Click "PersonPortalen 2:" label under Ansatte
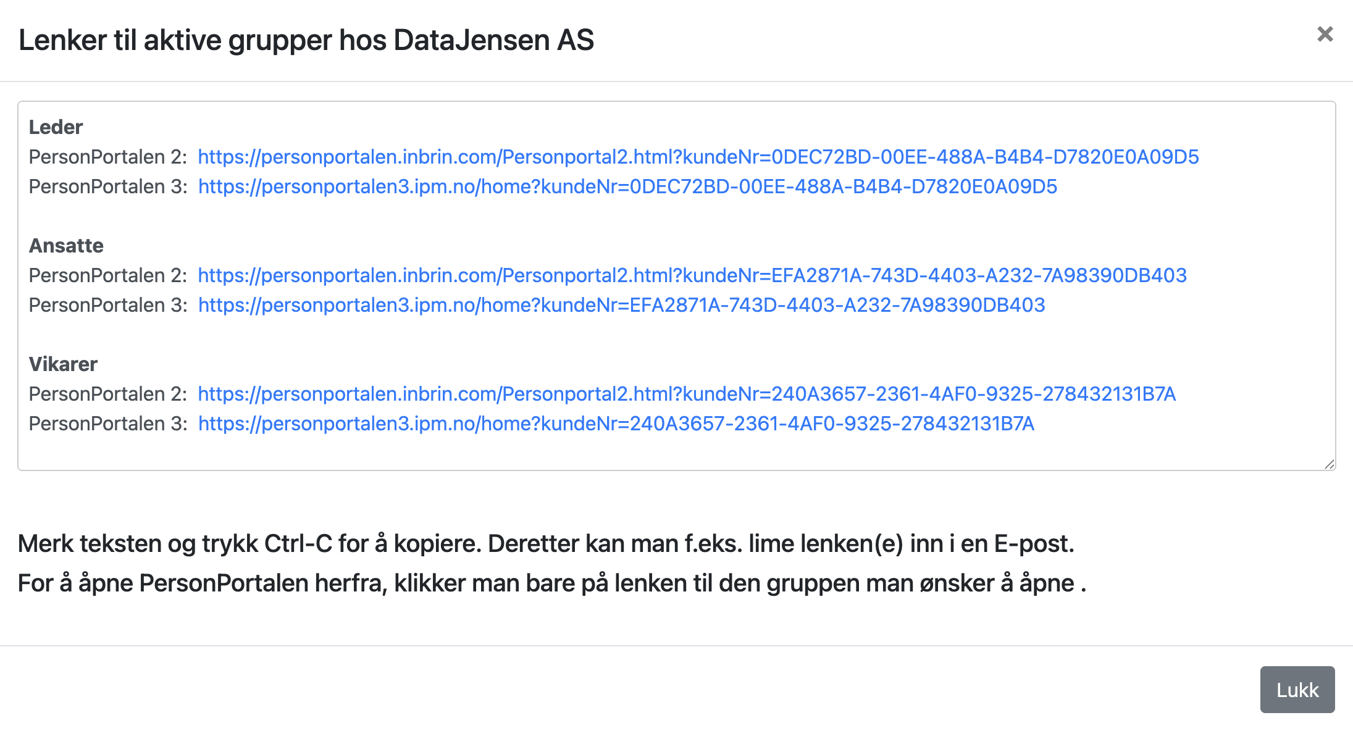The height and width of the screenshot is (731, 1353). (x=108, y=275)
